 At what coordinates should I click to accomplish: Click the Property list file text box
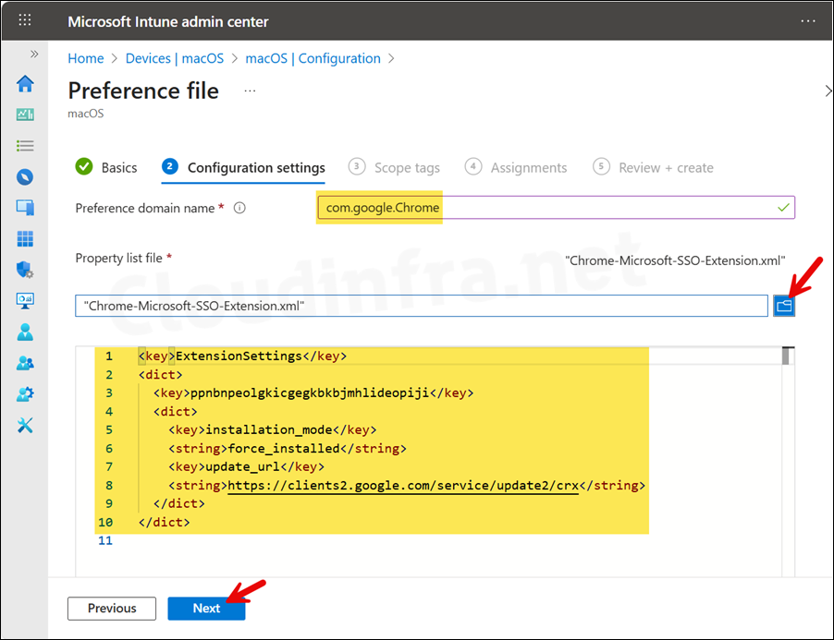422,306
